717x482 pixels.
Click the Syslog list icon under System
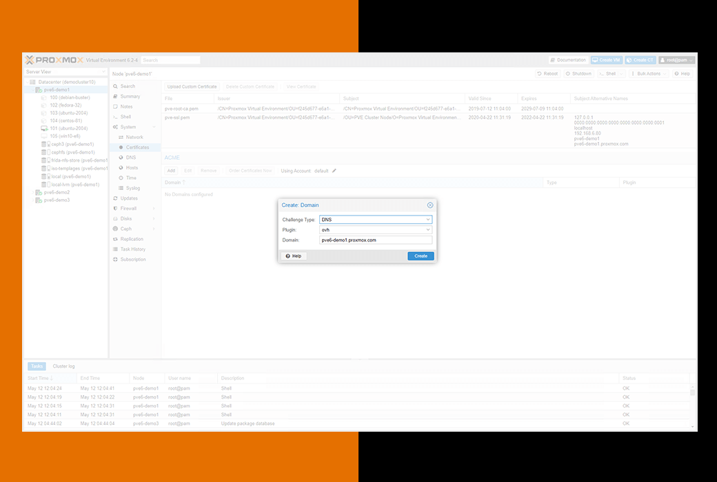point(121,188)
